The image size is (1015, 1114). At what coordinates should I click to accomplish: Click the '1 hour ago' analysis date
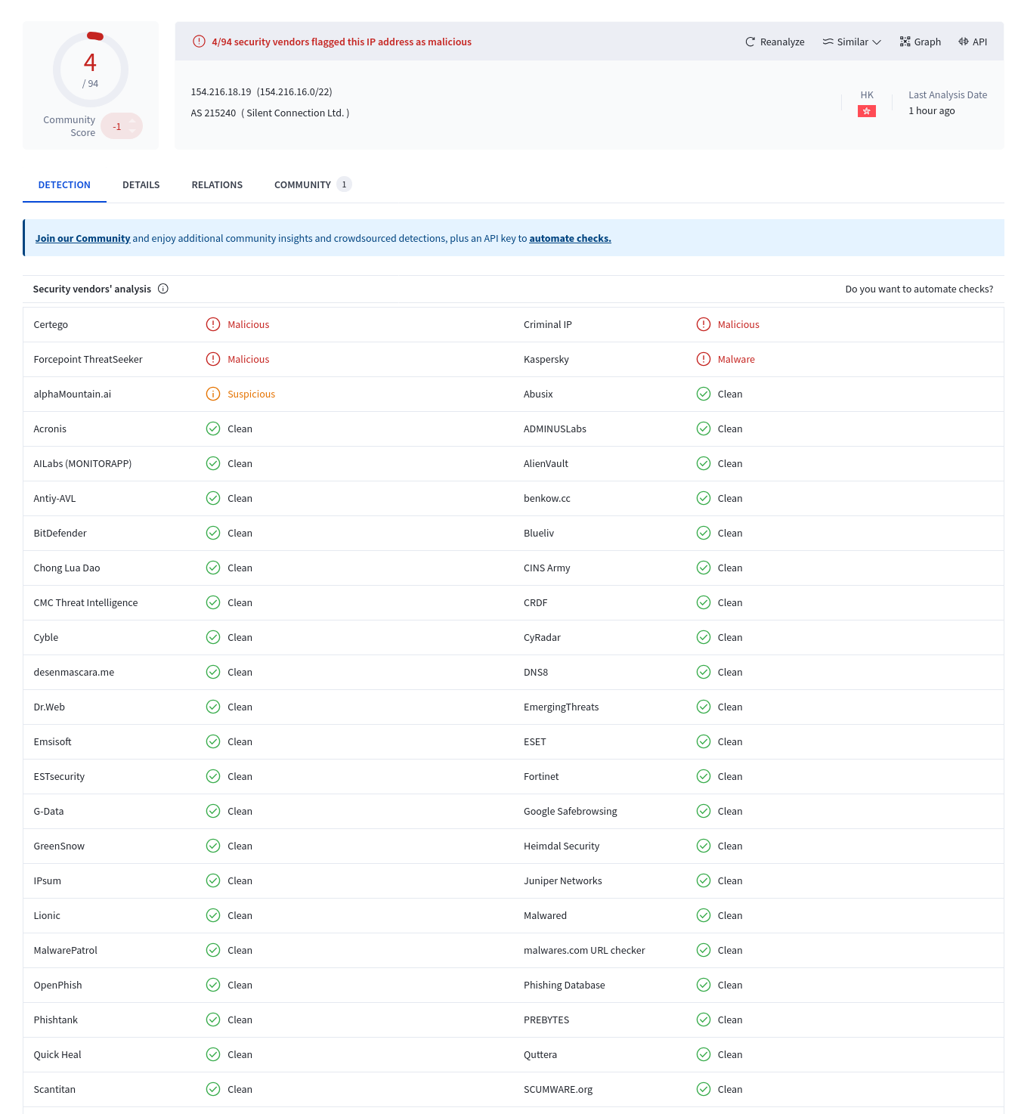931,110
